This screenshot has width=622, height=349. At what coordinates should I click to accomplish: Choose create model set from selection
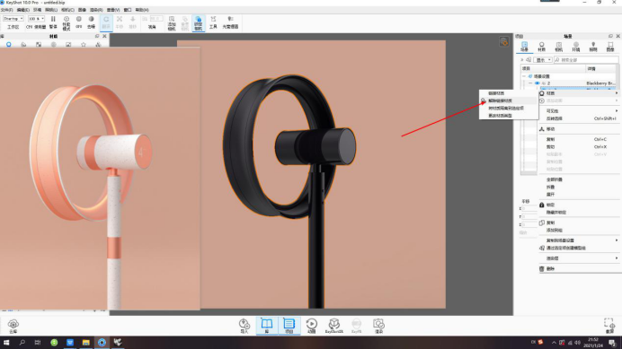[579, 248]
